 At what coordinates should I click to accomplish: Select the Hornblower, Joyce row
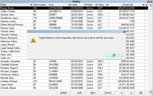pos(74,18)
